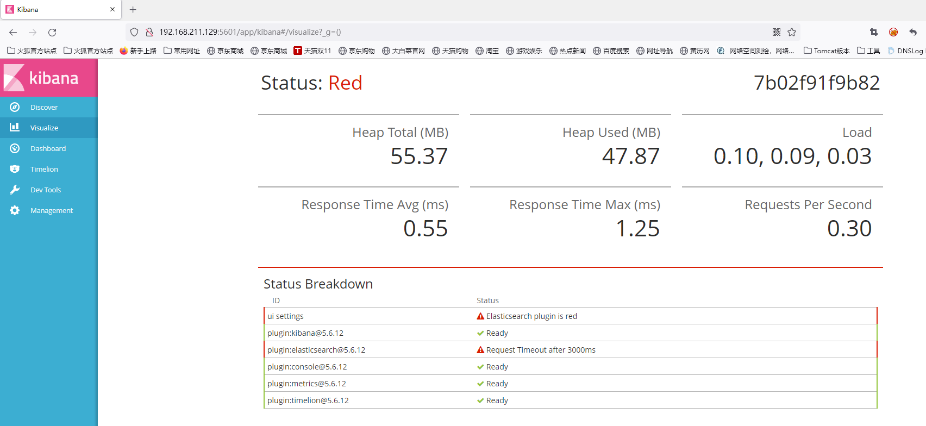
Task: Reload the Kibana page
Action: pos(52,33)
